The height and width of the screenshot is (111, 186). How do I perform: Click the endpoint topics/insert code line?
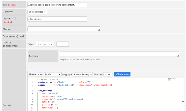[63, 99]
